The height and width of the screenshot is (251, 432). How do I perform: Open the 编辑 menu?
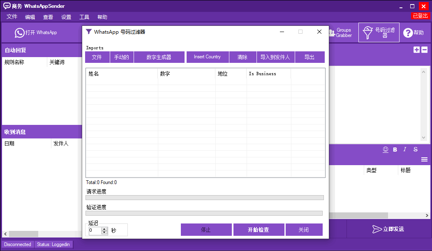(x=30, y=17)
